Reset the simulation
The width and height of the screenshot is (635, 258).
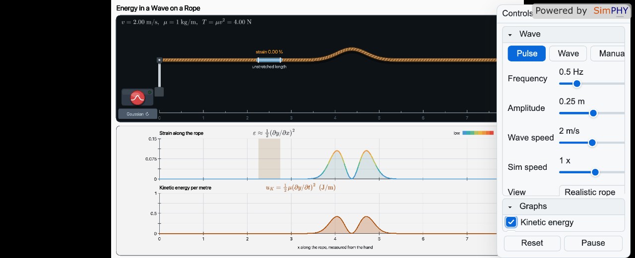[x=532, y=243]
